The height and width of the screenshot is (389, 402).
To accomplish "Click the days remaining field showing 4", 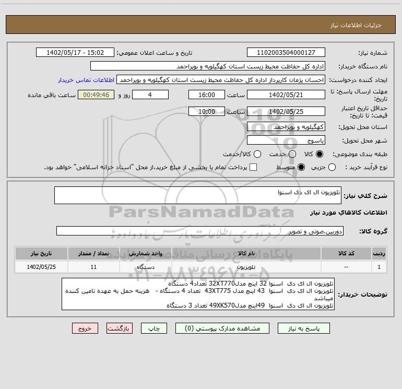I will point(150,95).
